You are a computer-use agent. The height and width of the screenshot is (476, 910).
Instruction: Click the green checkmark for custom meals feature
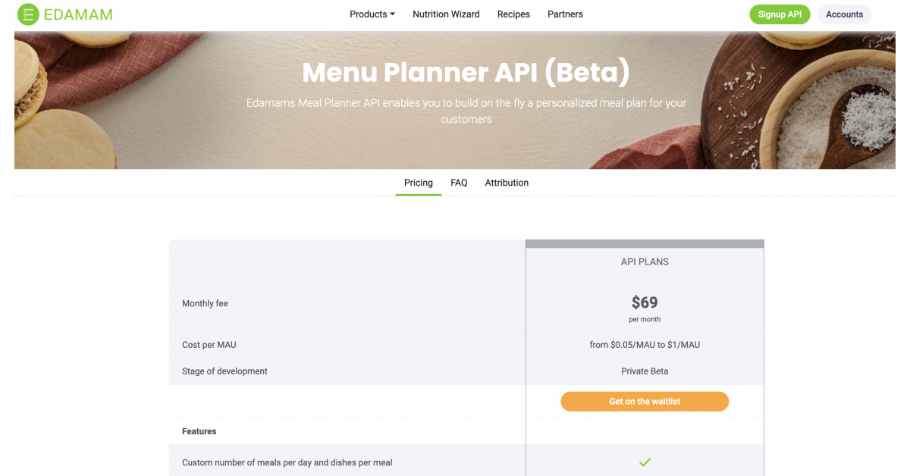click(x=645, y=462)
